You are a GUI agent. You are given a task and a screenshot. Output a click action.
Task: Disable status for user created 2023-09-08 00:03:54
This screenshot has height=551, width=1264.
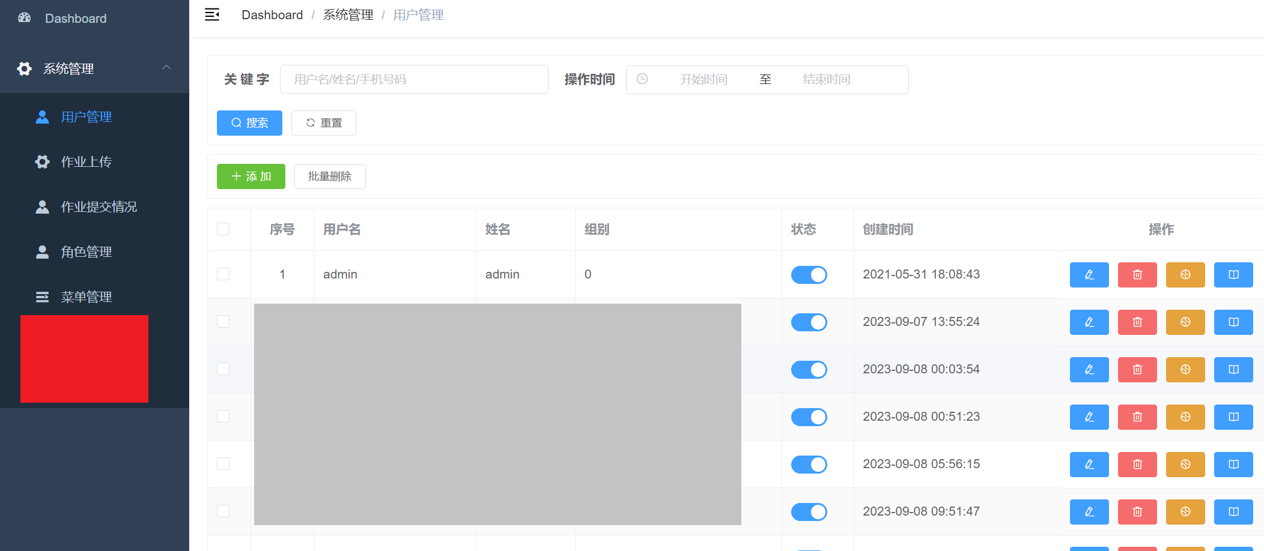[x=809, y=370]
